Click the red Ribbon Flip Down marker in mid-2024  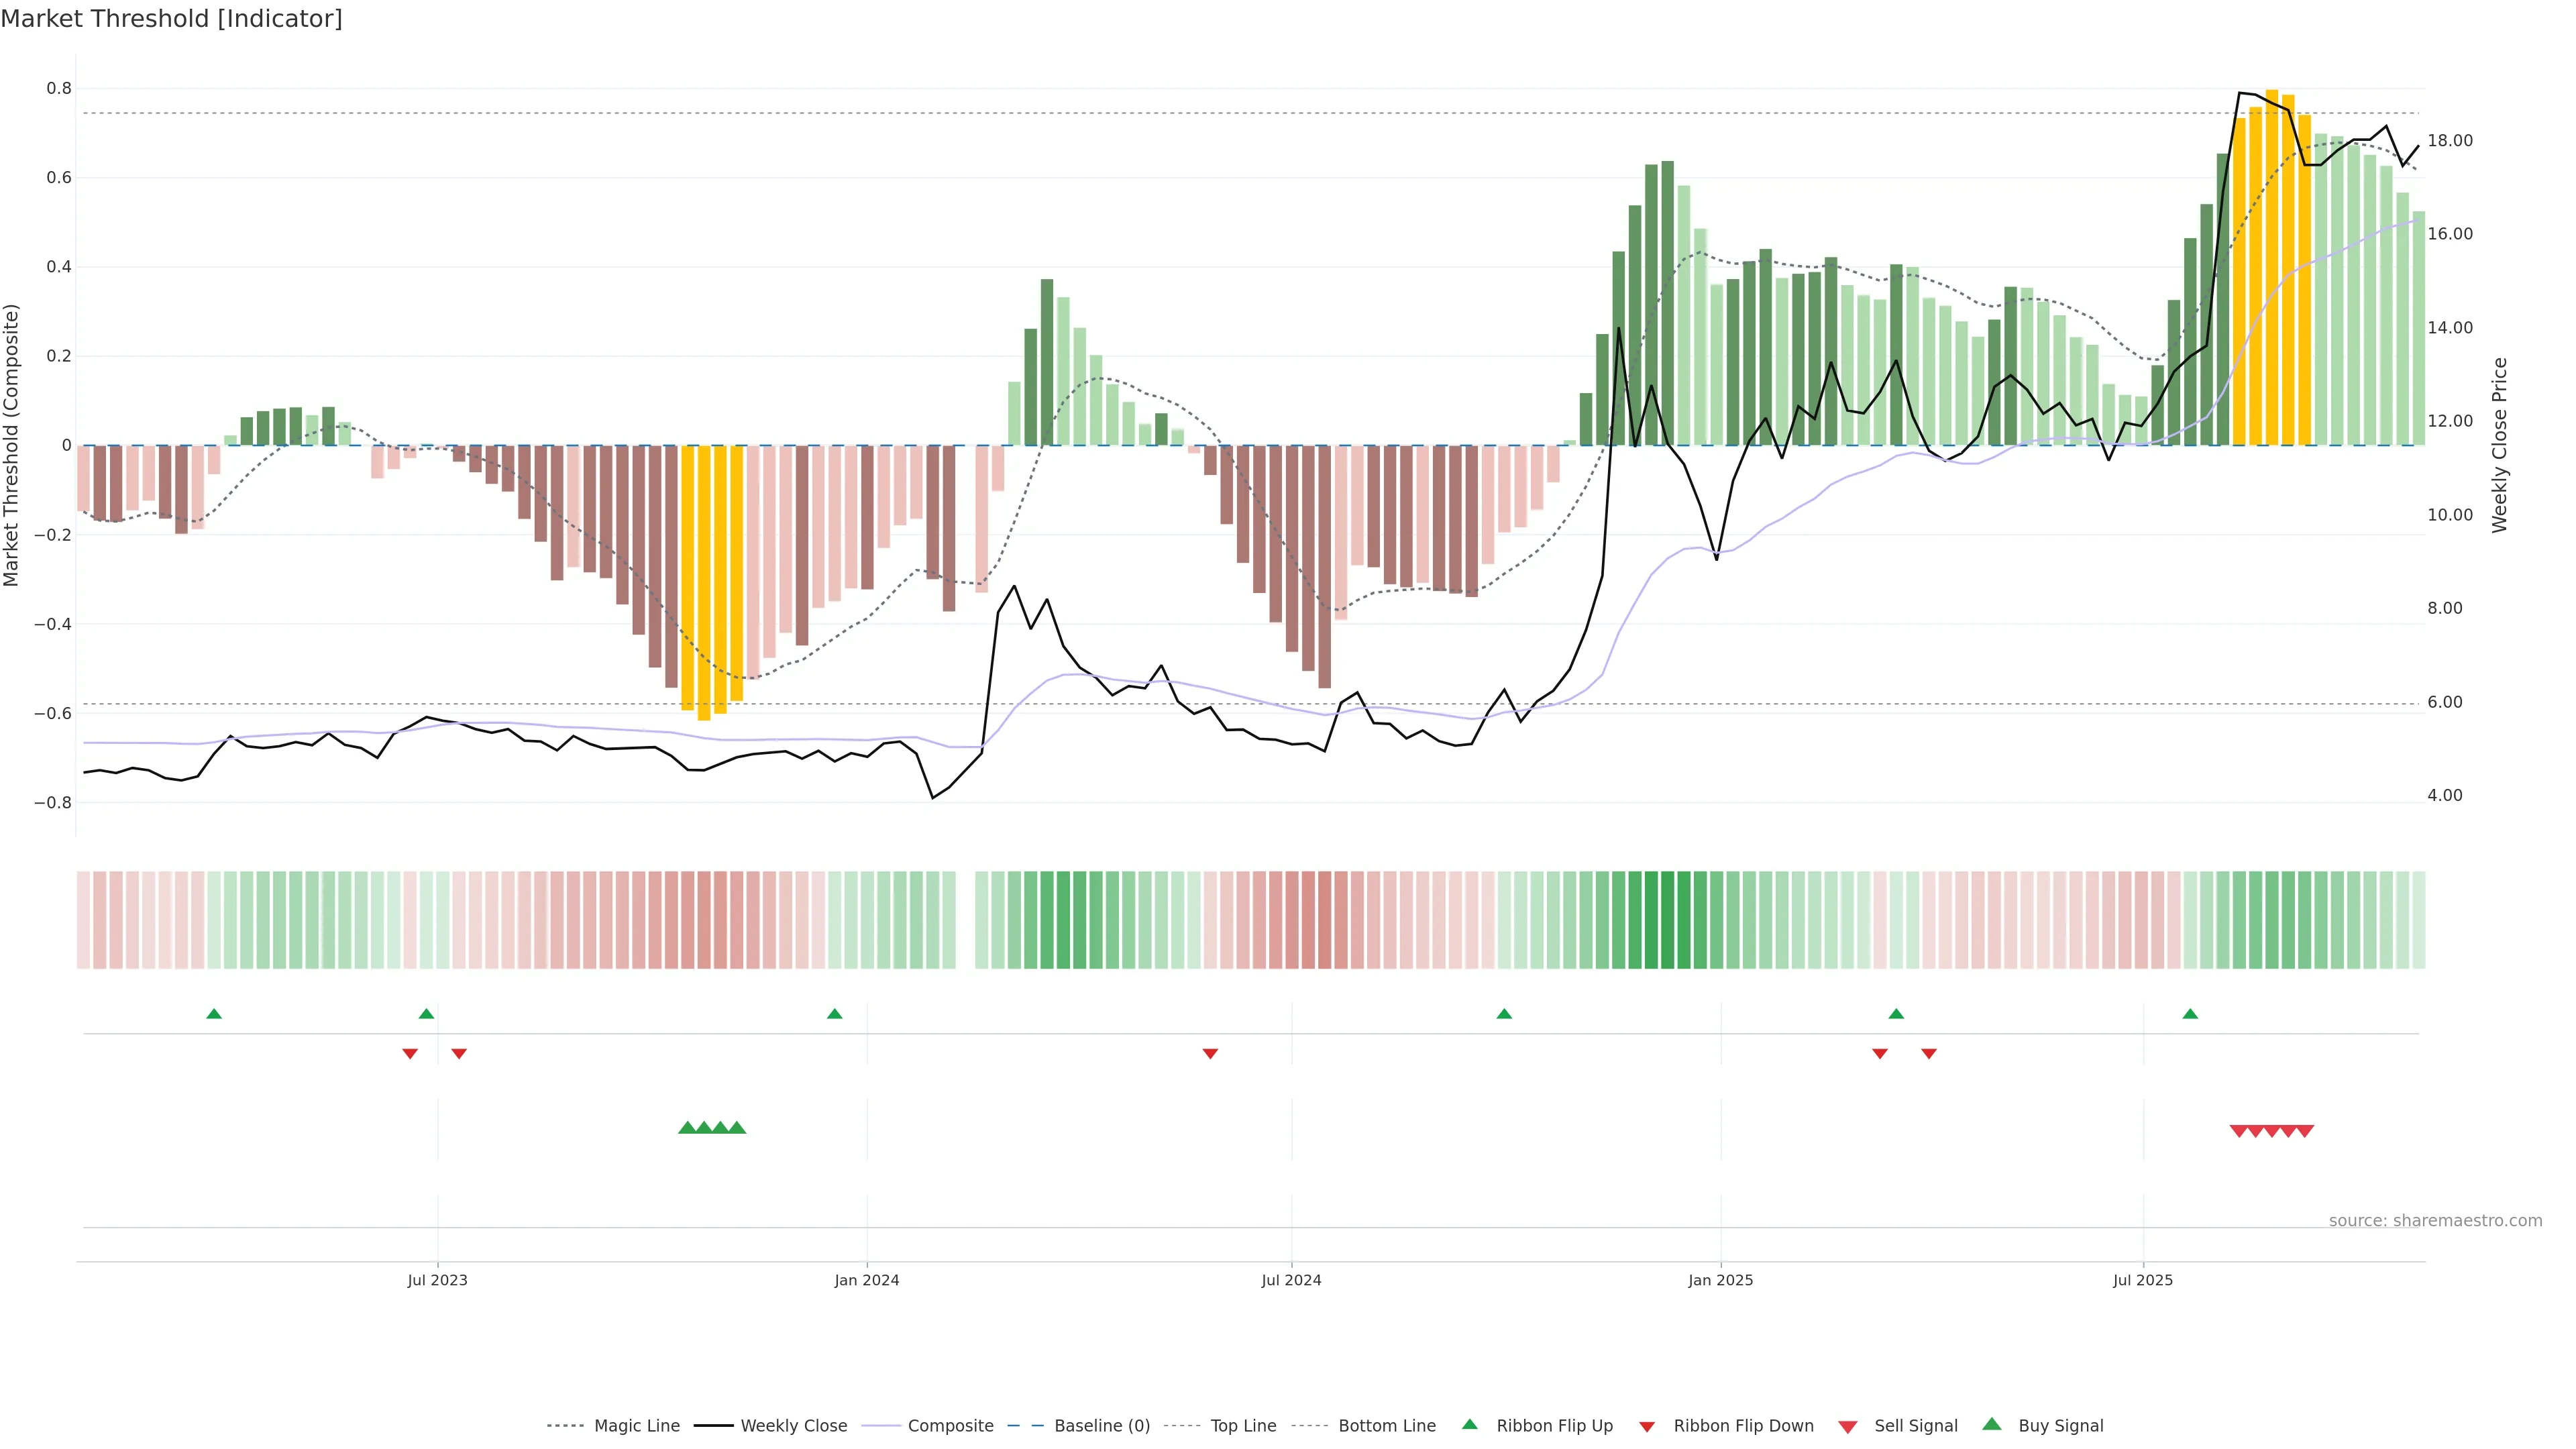click(x=1210, y=1054)
